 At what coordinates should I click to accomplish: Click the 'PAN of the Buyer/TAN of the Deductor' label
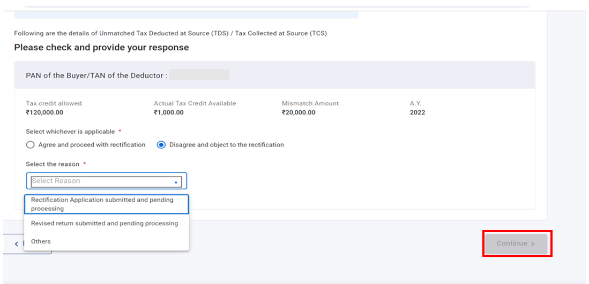point(96,75)
